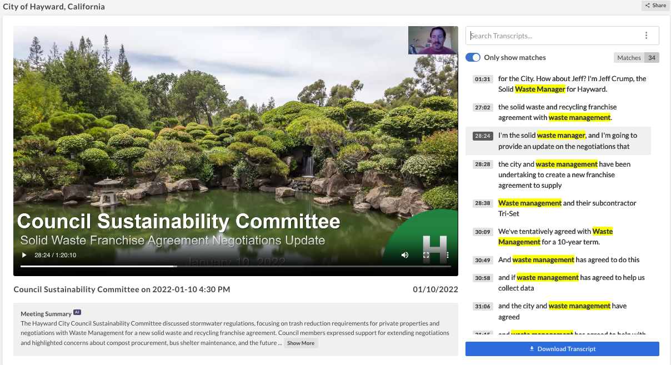This screenshot has height=365, width=671.
Task: Seek video using the progress bar
Action: click(236, 266)
